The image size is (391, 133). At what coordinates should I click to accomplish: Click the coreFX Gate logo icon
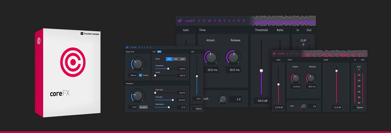click(x=275, y=53)
